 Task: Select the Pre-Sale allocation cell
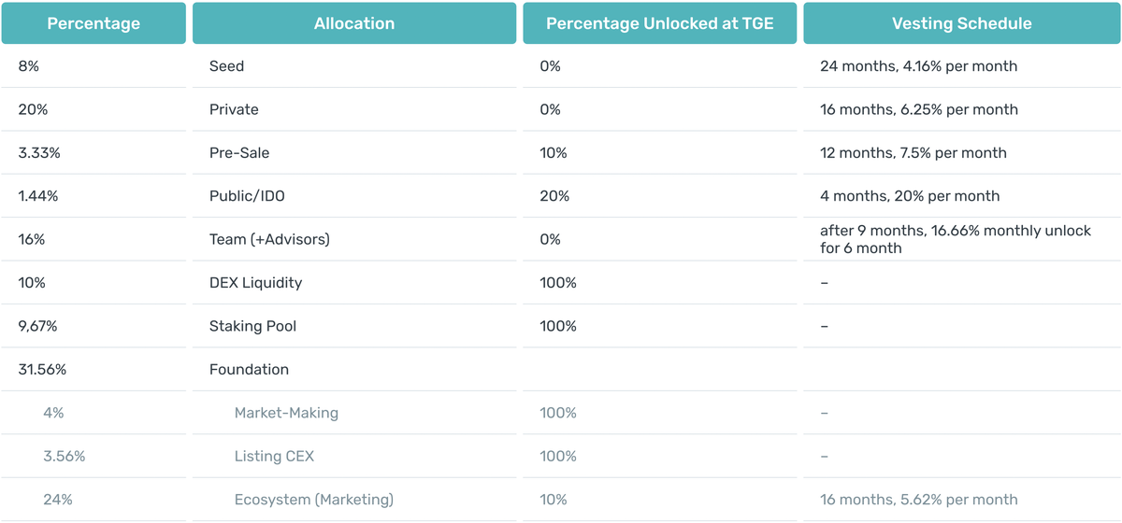point(239,152)
